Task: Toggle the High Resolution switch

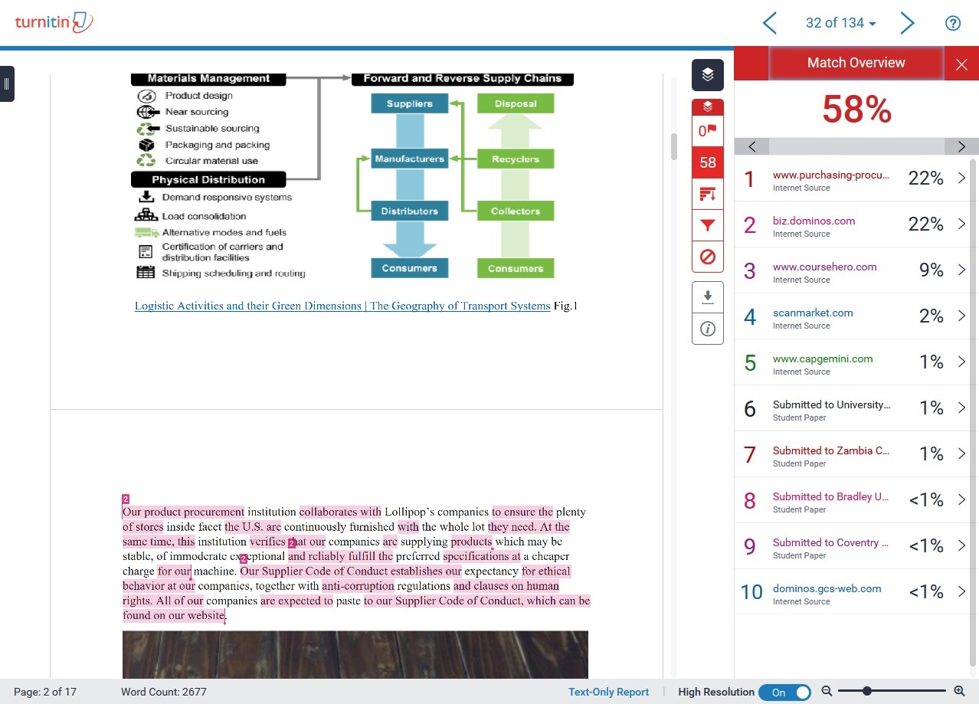Action: click(x=784, y=692)
